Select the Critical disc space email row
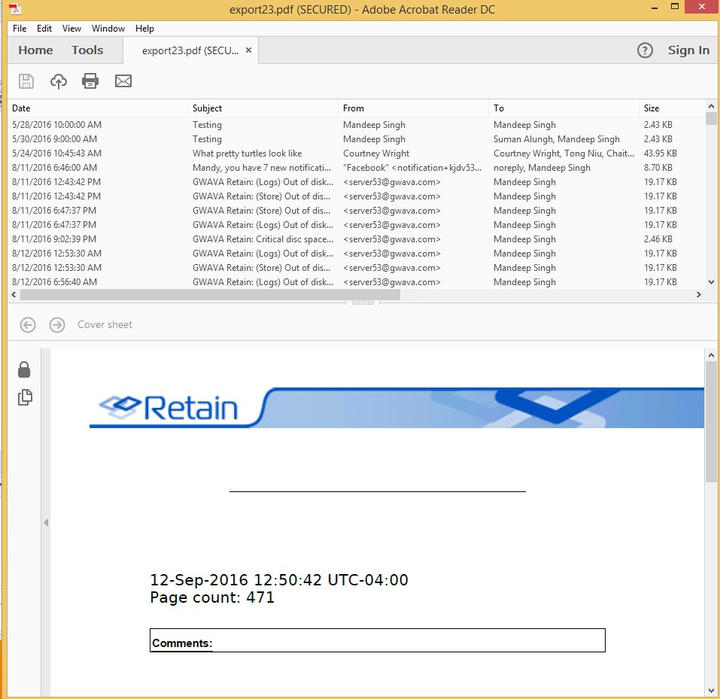The width and height of the screenshot is (720, 699). point(357,239)
